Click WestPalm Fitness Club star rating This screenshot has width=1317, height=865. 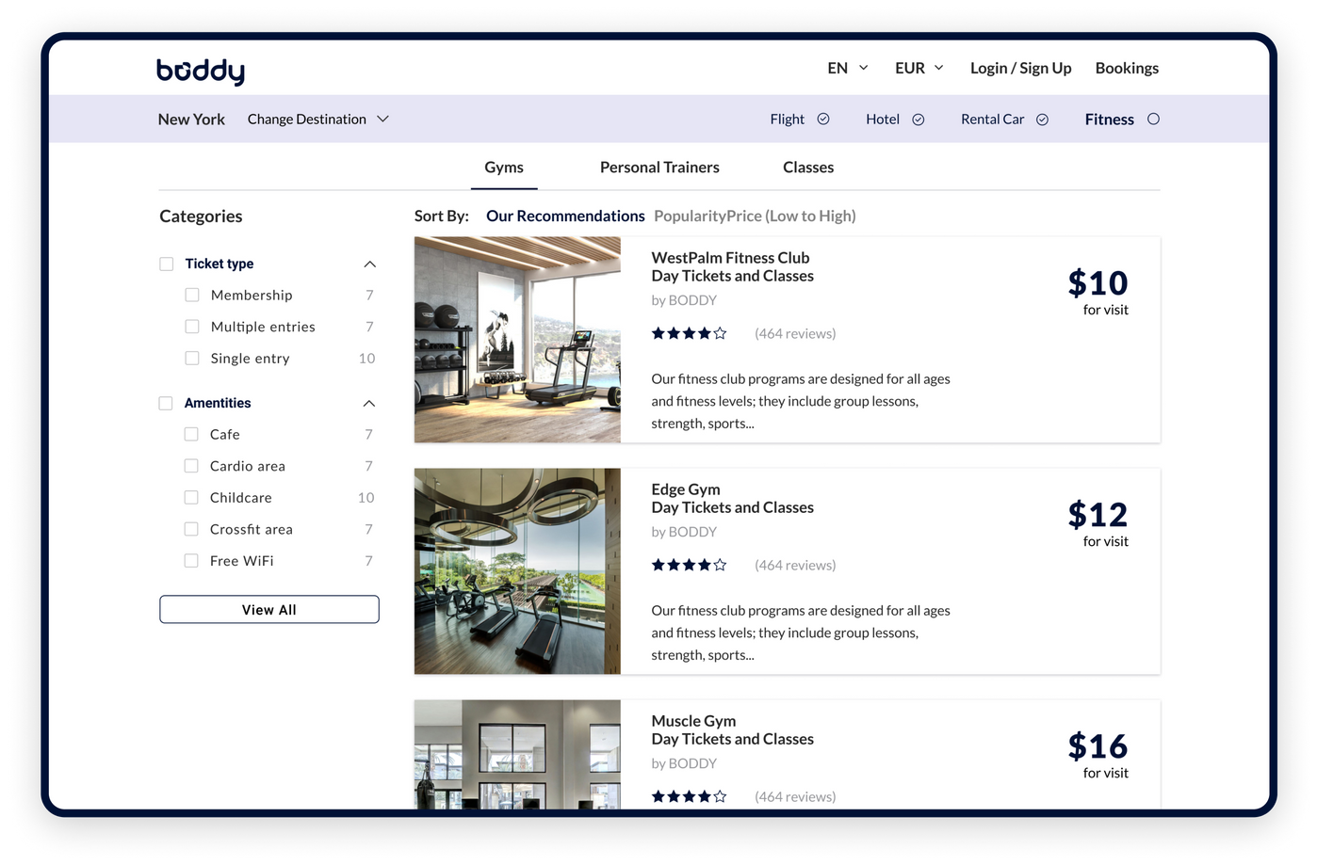coord(690,333)
